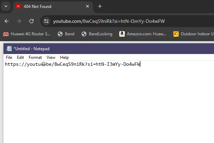Open Notepad's View menu
Screen dimensions: 214x143
point(51,57)
